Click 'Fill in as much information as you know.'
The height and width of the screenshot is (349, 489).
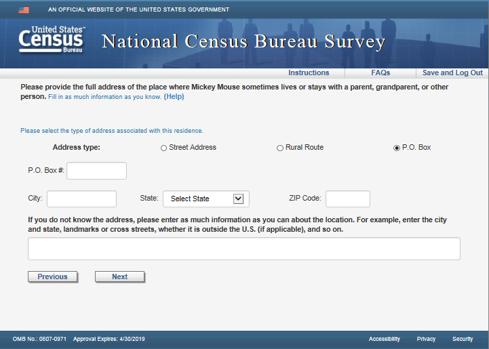point(104,97)
